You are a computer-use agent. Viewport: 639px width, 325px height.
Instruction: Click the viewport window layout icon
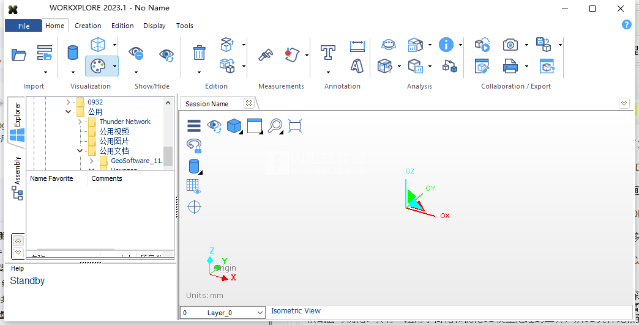pyautogui.click(x=255, y=126)
